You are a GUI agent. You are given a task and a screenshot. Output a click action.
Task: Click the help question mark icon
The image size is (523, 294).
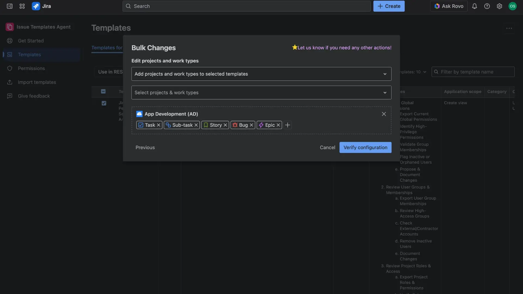(x=487, y=6)
